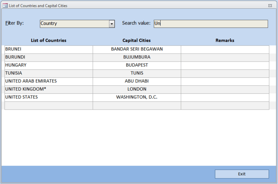This screenshot has height=184, width=278.
Task: Select the BURUNDI country cell
Action: click(x=49, y=57)
